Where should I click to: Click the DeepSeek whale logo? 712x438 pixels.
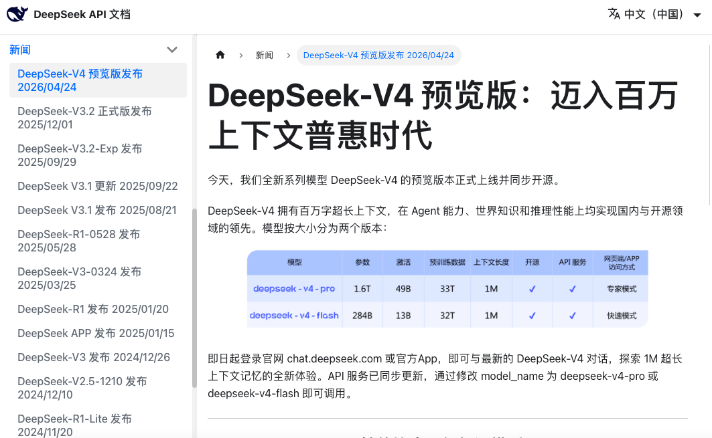click(17, 14)
